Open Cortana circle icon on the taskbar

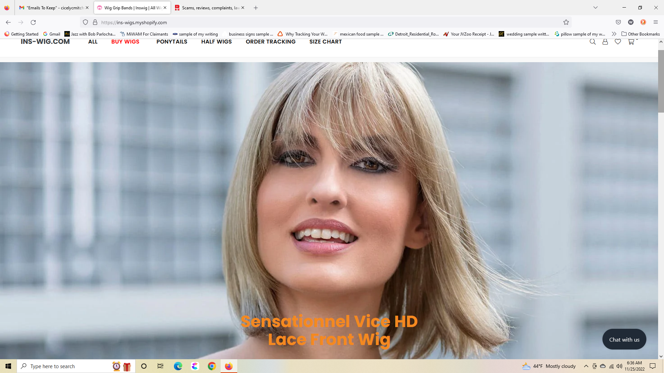point(144,366)
